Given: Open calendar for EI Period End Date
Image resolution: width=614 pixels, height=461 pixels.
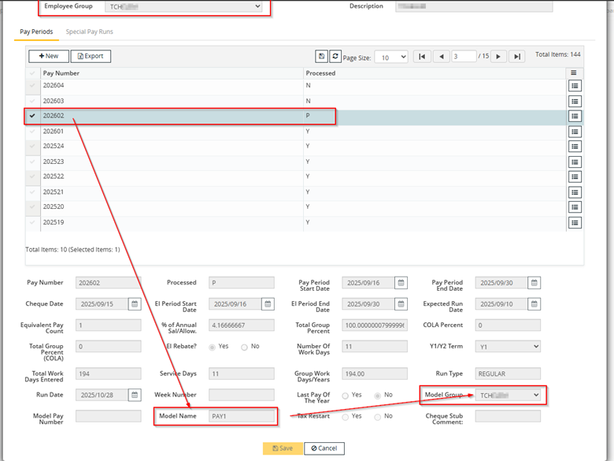Looking at the screenshot, I should (x=401, y=304).
